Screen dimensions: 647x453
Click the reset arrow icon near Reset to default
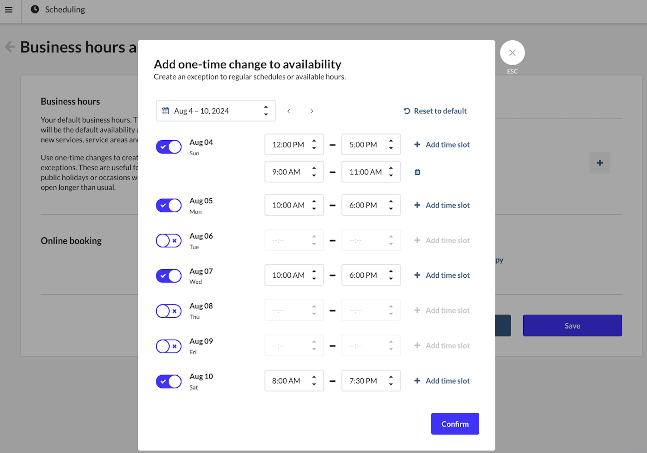pyautogui.click(x=406, y=110)
